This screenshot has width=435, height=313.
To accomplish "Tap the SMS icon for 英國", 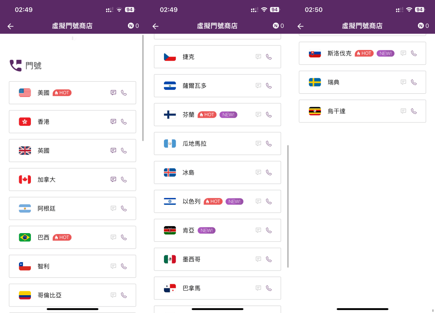I will coord(113,151).
